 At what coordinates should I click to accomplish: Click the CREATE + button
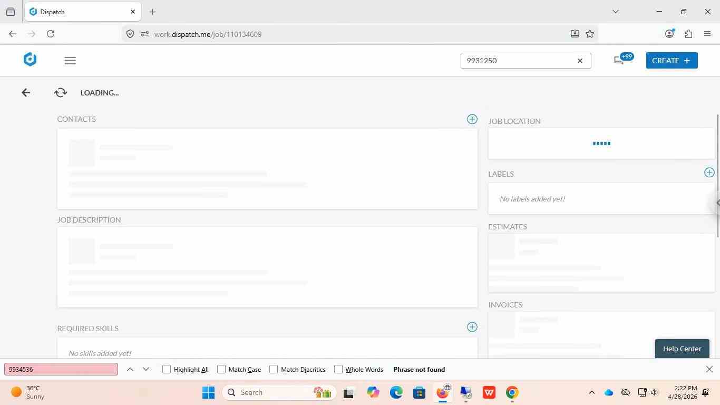672,61
